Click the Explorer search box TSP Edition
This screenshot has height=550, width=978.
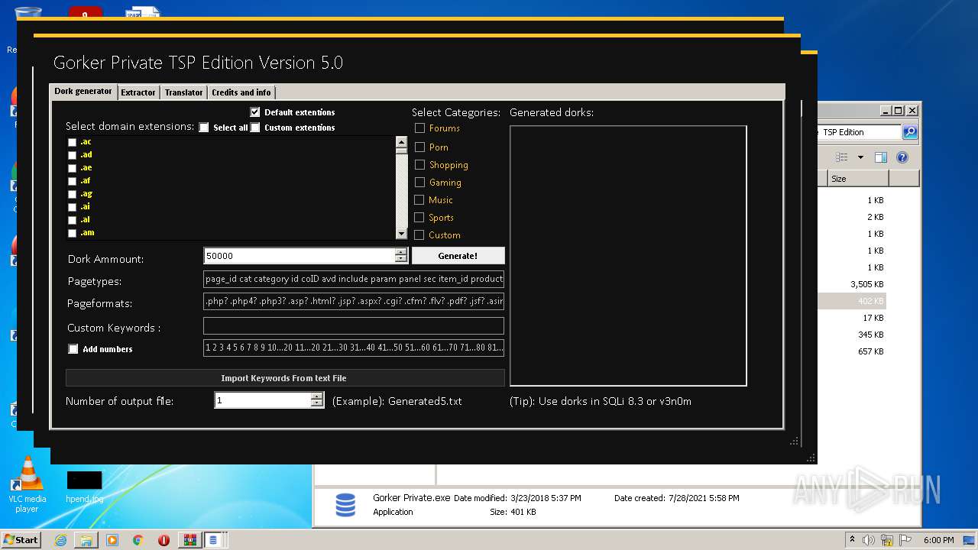point(860,132)
